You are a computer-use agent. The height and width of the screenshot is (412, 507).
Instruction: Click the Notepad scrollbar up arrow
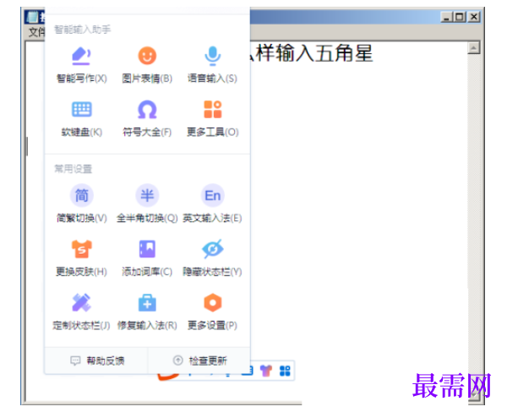pos(474,48)
